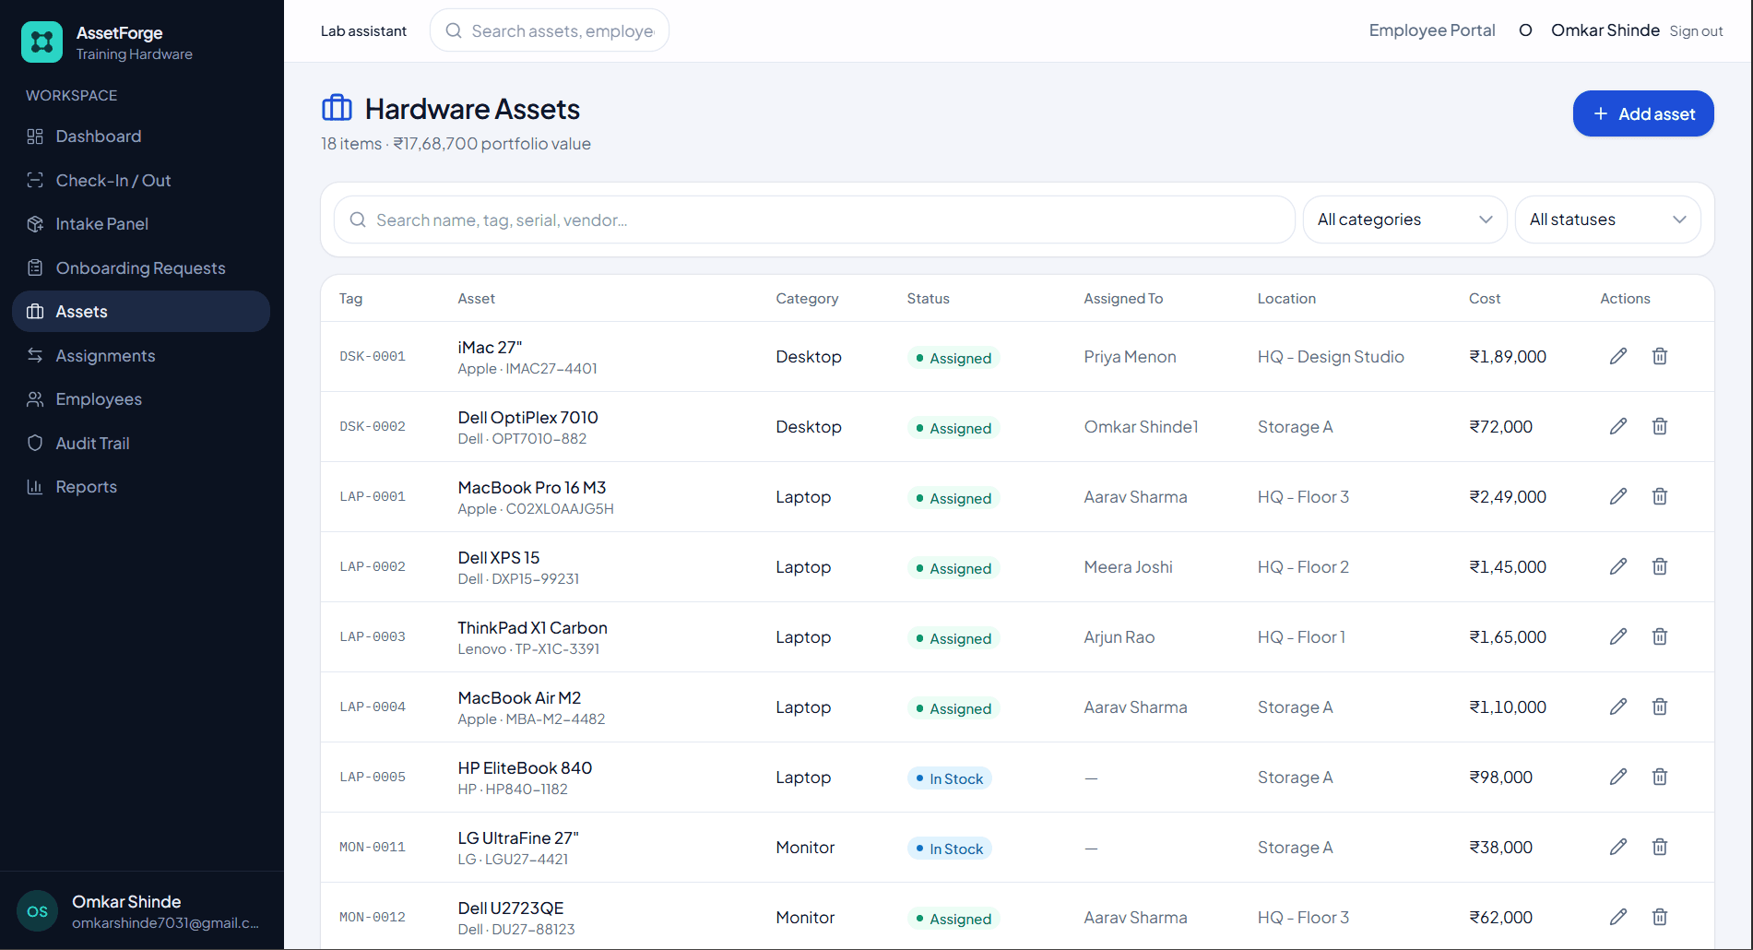Click the Lab assistant label

[363, 31]
